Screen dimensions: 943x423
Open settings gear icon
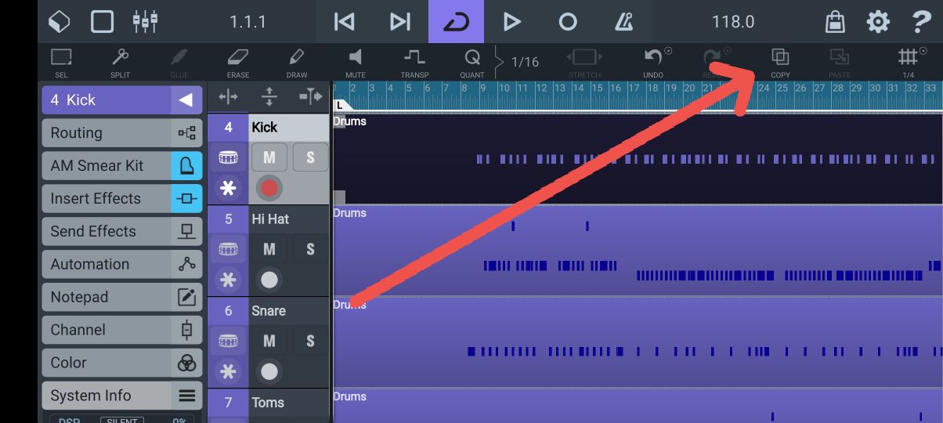click(x=878, y=21)
